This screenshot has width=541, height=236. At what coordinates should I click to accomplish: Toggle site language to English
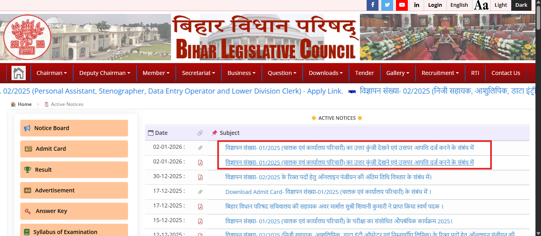(x=459, y=5)
